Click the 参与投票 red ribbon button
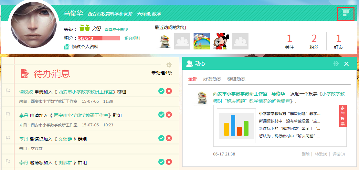The height and width of the screenshot is (170, 359). coord(343,116)
